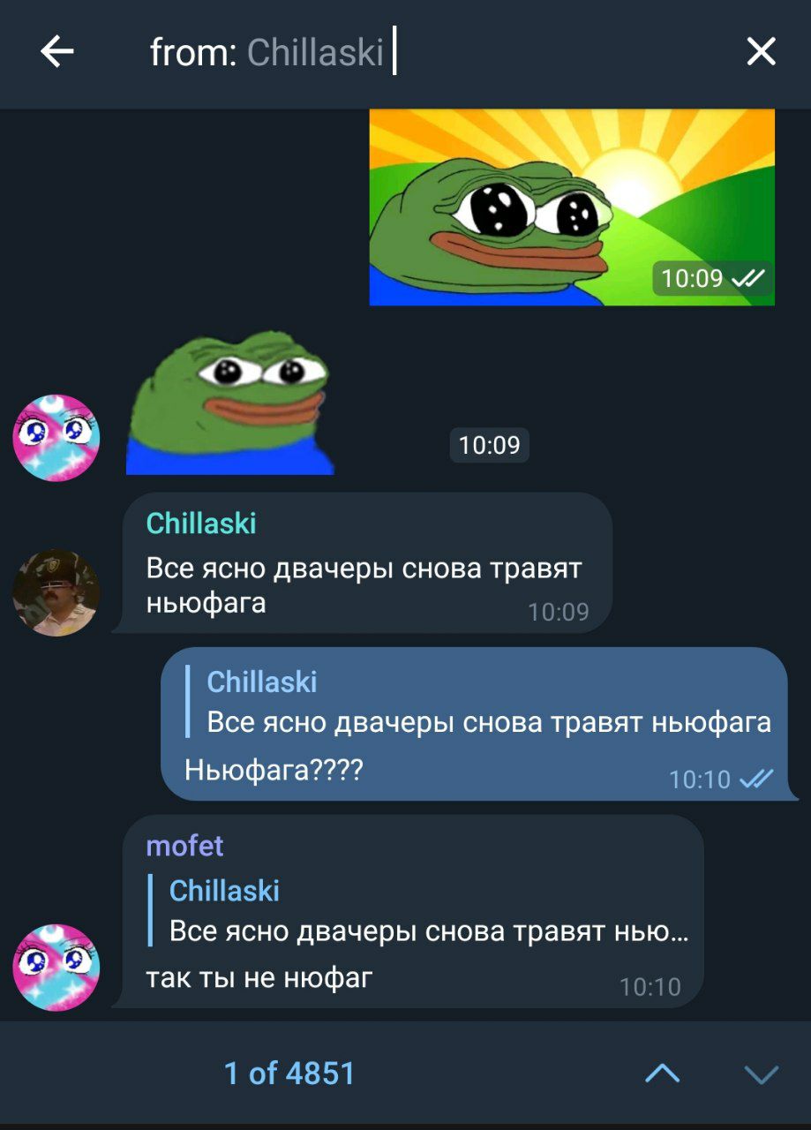Tap Chillaski's message about двачеры
The width and height of the screenshot is (811, 1130).
click(x=364, y=585)
